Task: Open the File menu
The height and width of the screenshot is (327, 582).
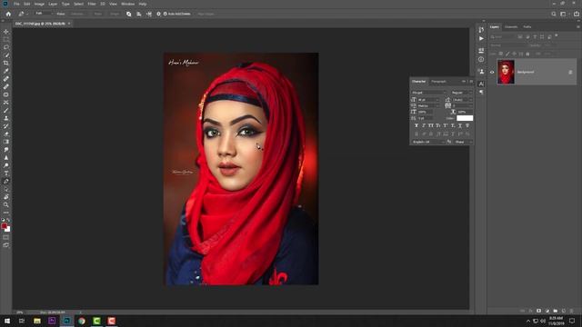Action: [16, 4]
